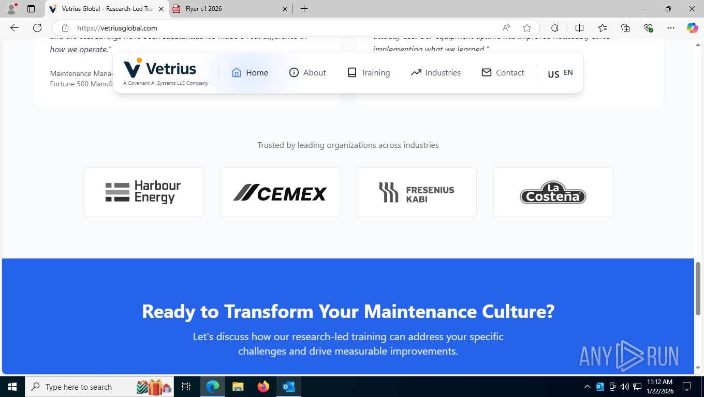The height and width of the screenshot is (397, 704).
Task: Start Read Aloud from the address bar
Action: pyautogui.click(x=506, y=28)
